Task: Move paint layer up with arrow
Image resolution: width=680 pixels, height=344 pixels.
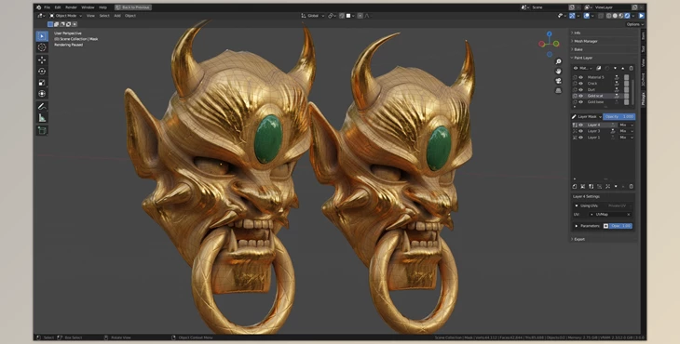Action: [623, 68]
